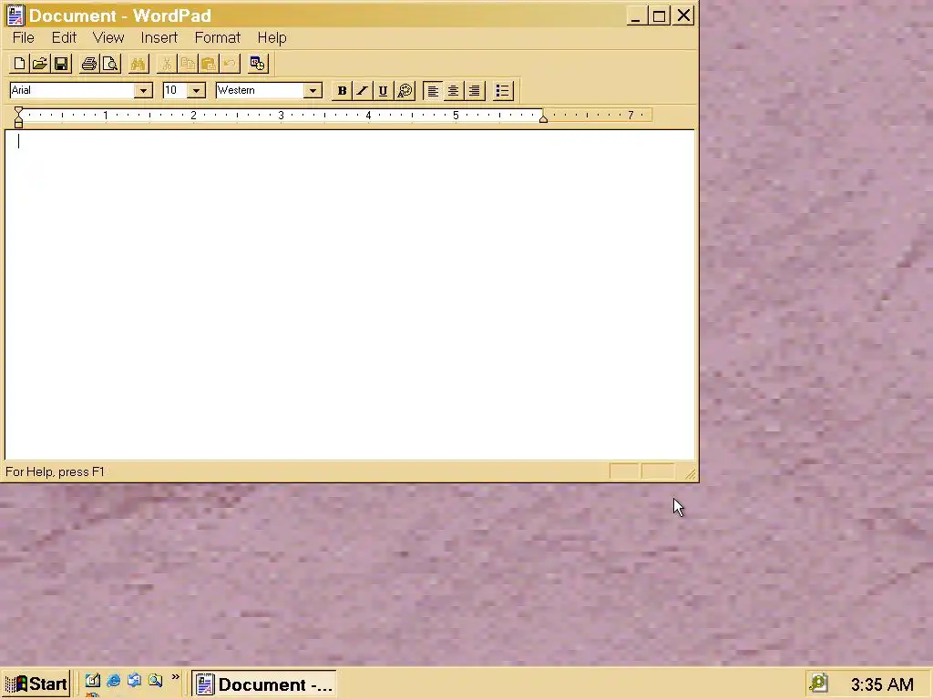
Task: Center align the text
Action: 454,91
